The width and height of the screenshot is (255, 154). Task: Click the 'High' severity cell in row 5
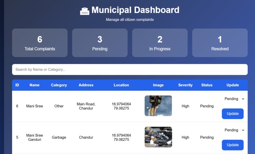click(x=185, y=137)
